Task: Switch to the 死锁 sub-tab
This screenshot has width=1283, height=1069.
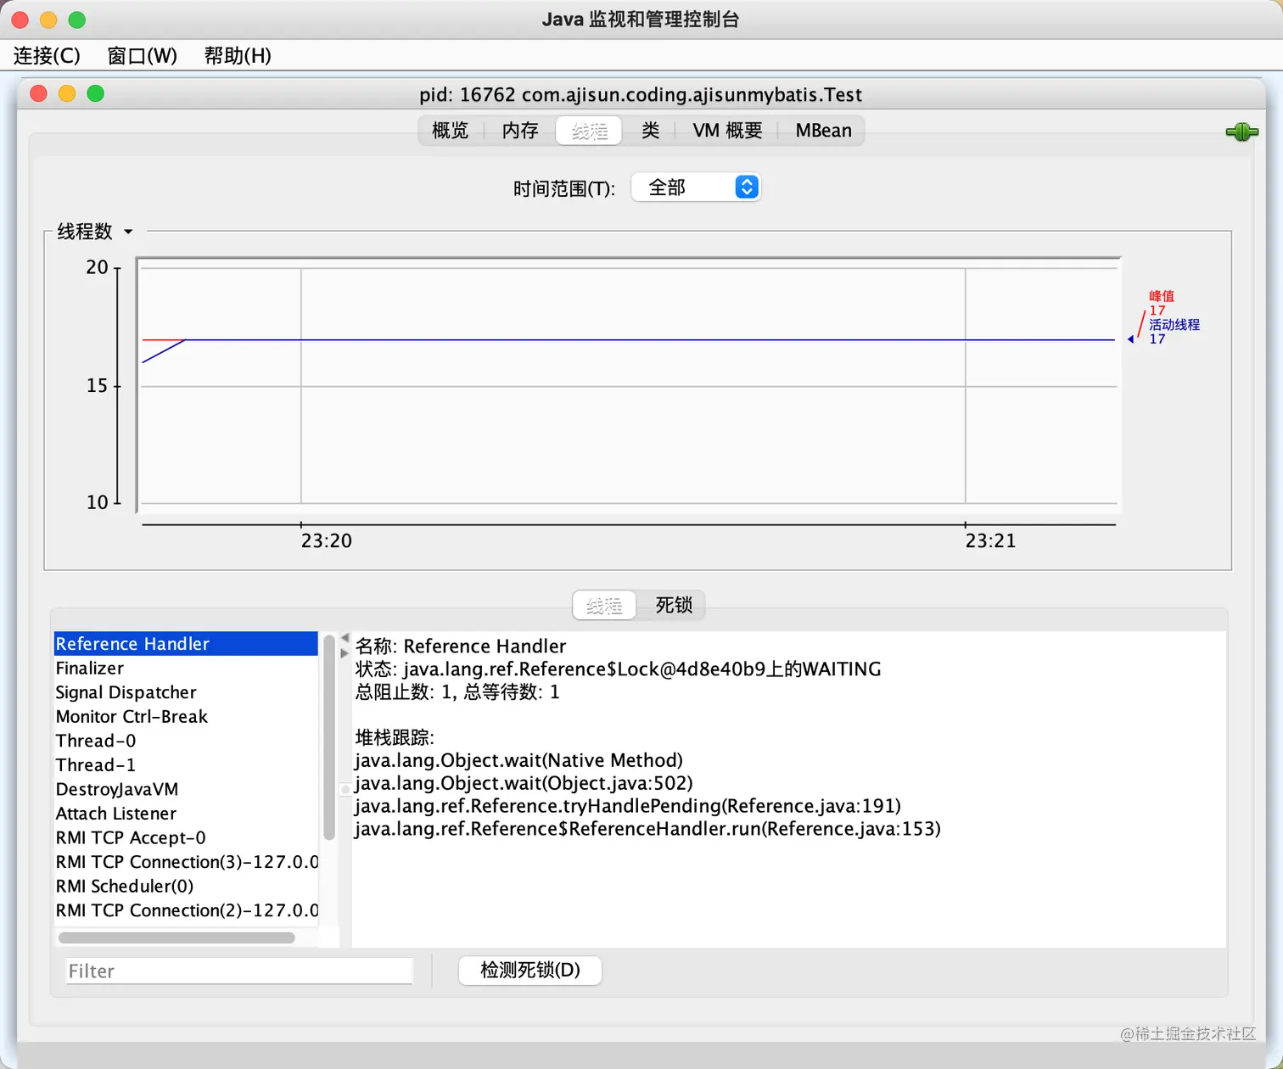Action: click(x=672, y=605)
